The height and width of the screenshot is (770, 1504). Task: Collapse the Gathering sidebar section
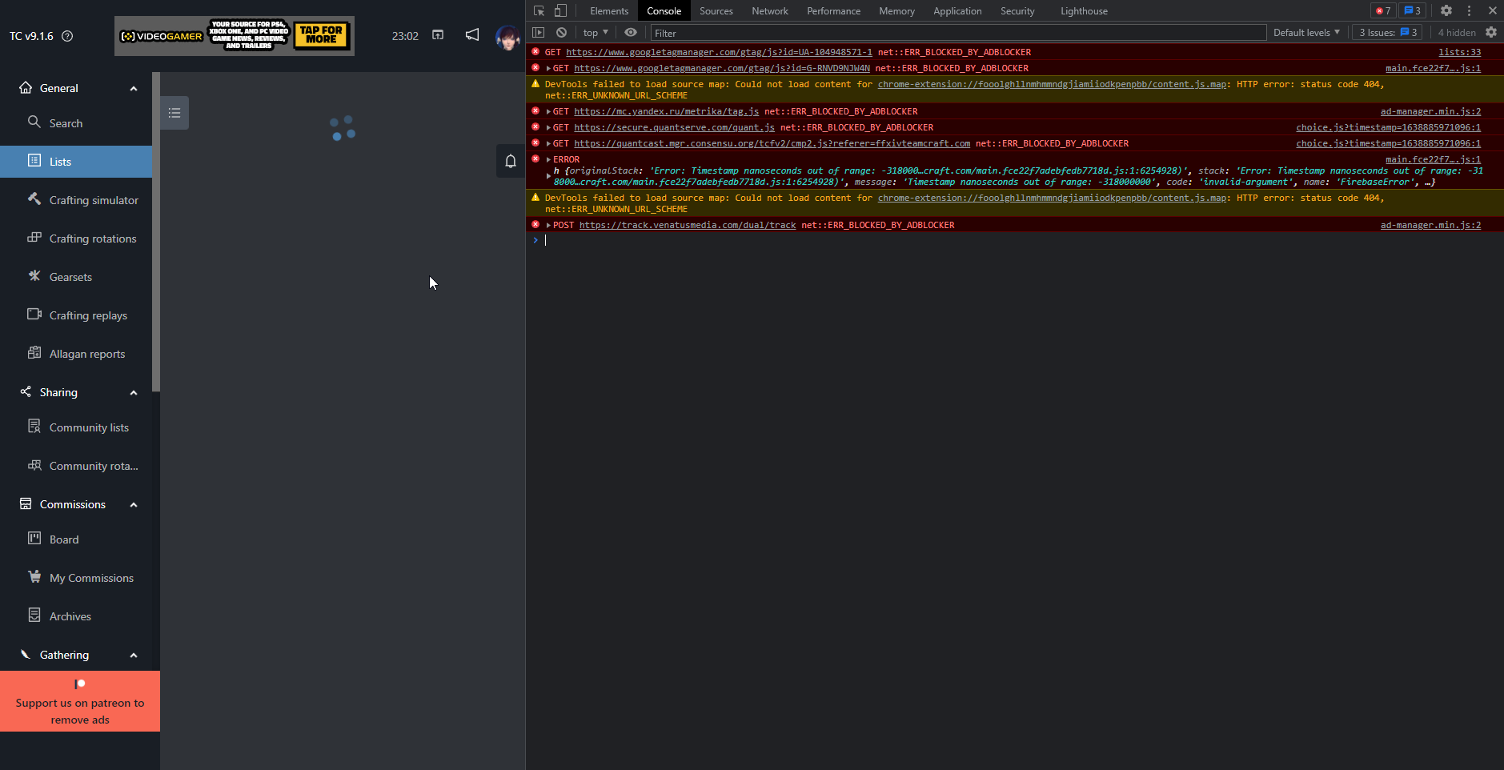(134, 655)
